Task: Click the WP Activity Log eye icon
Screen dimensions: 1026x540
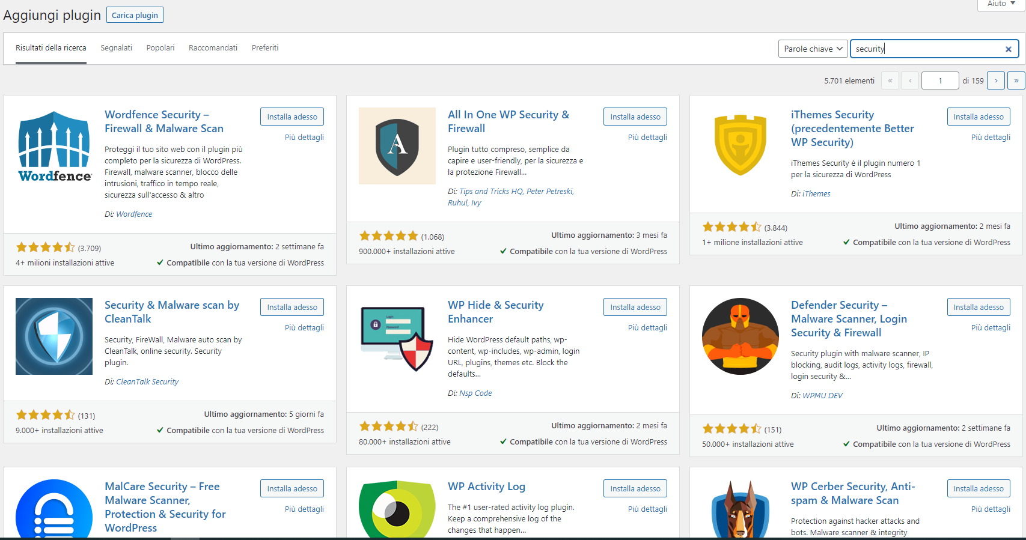Action: coord(397,511)
